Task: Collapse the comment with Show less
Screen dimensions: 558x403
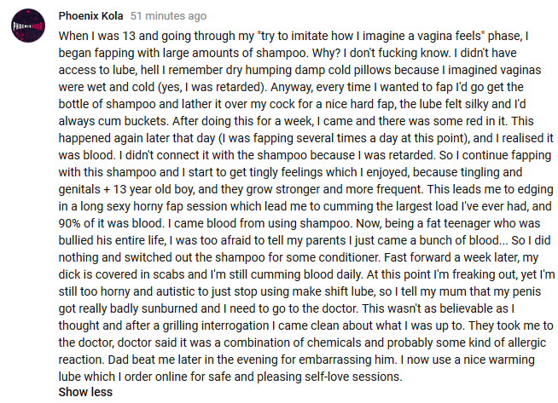Action: click(85, 392)
